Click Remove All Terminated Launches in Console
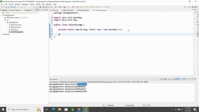199x112 pixels. [x=166, y=79]
